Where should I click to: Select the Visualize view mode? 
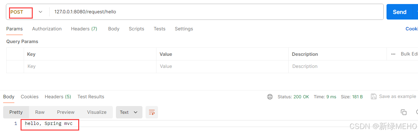pyautogui.click(x=97, y=112)
